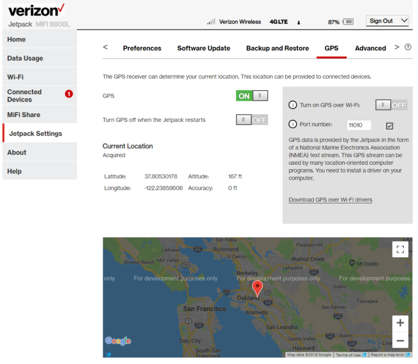Click info icon beside Port number
Image resolution: width=418 pixels, height=364 pixels.
click(x=293, y=125)
